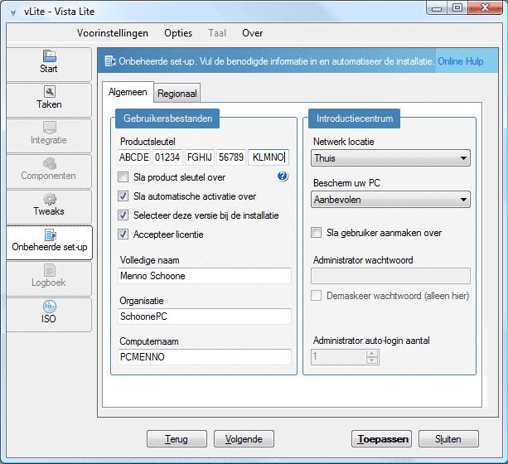Screen dimensions: 508x464
Task: Click product key field KLMNO
Action: pyautogui.click(x=269, y=157)
